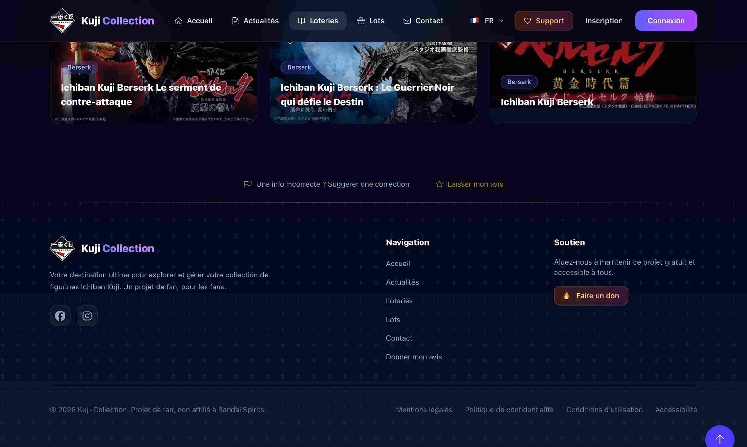The height and width of the screenshot is (447, 747).
Task: Open the Inscription link
Action: pyautogui.click(x=604, y=21)
